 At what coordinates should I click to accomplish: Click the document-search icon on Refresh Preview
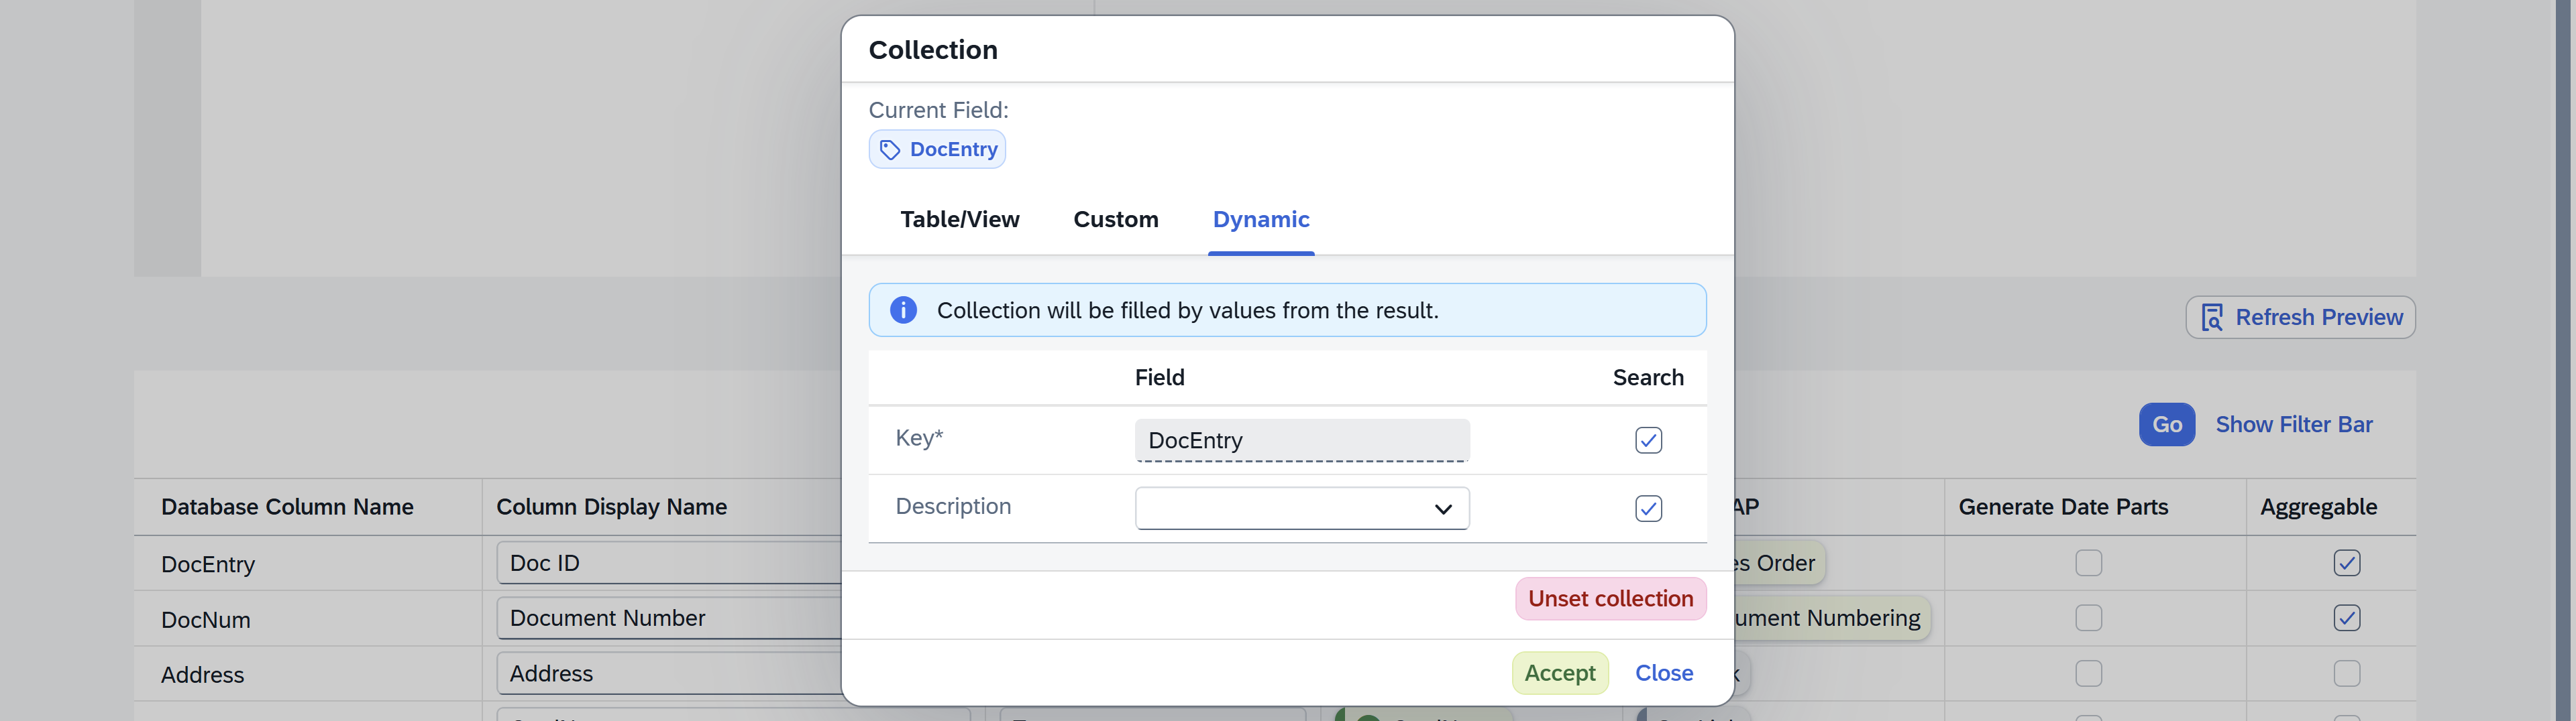tap(2212, 316)
